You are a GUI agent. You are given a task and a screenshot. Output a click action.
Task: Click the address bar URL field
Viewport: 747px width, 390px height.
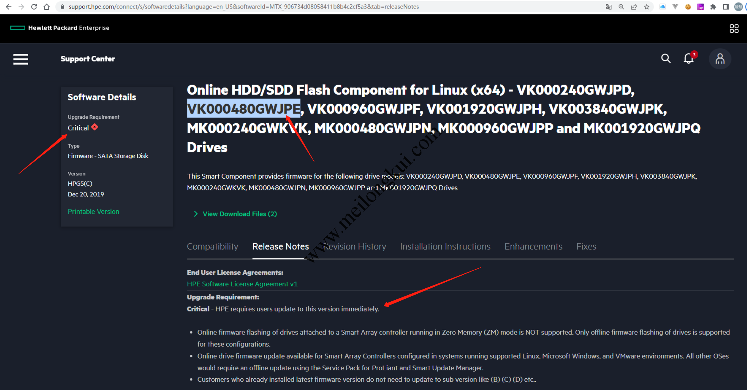pyautogui.click(x=329, y=7)
